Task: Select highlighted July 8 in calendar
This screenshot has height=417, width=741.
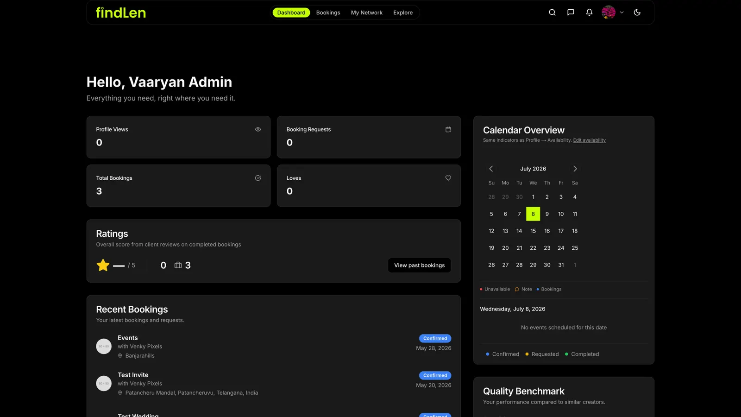Action: [x=533, y=214]
